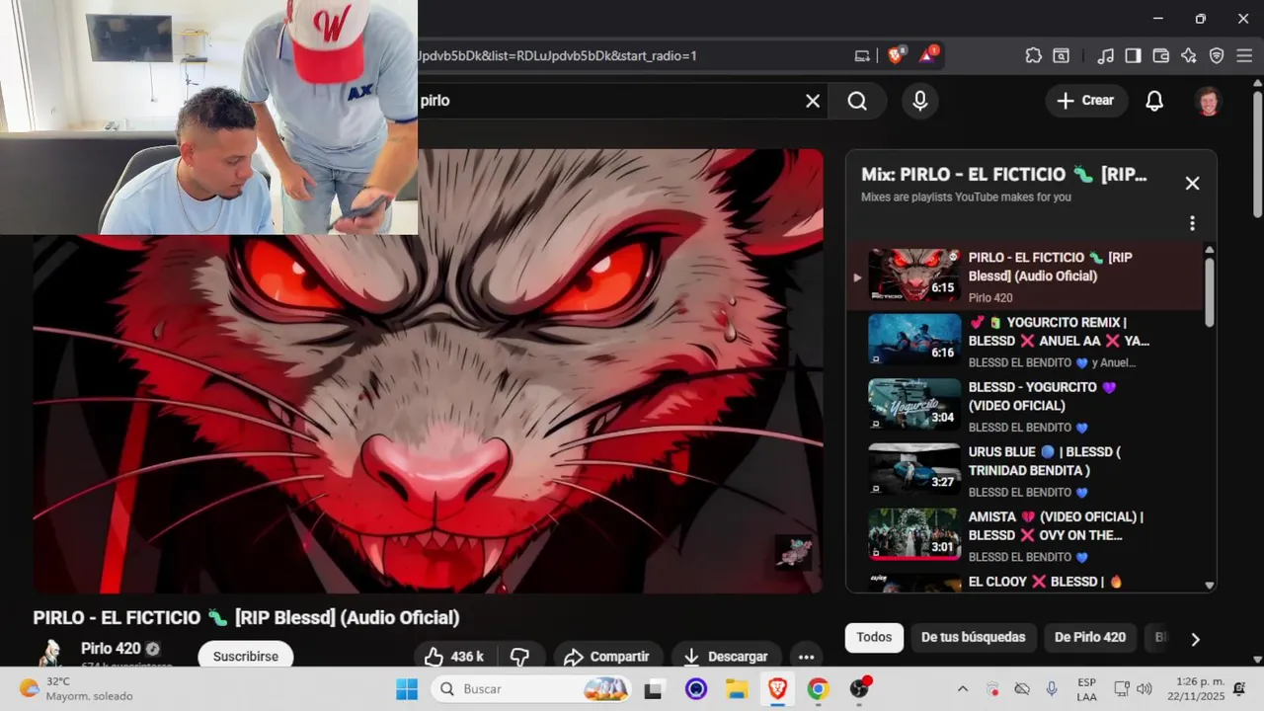Click the Crear button
This screenshot has width=1264, height=711.
coord(1086,101)
